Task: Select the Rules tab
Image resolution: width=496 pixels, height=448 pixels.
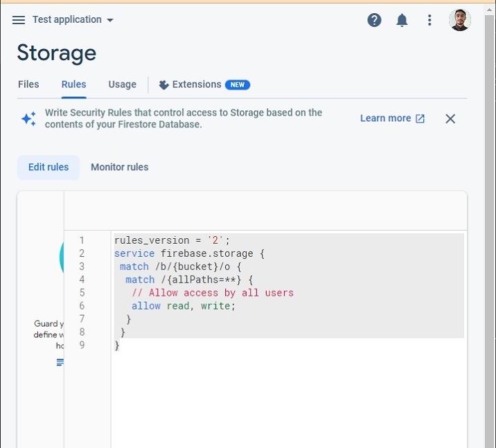Action: (73, 84)
